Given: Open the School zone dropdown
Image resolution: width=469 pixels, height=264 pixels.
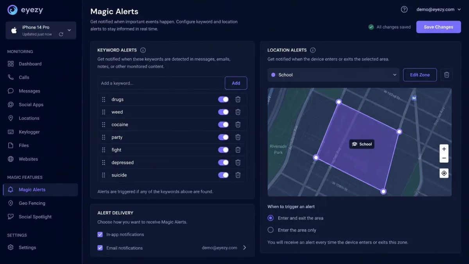Looking at the screenshot, I should tap(333, 75).
